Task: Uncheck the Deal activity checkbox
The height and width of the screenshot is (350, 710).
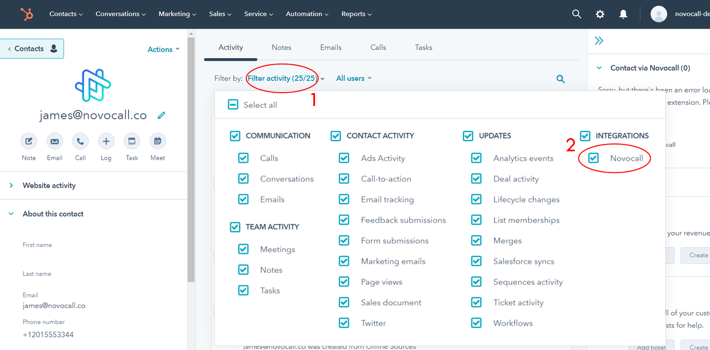Action: tap(476, 178)
